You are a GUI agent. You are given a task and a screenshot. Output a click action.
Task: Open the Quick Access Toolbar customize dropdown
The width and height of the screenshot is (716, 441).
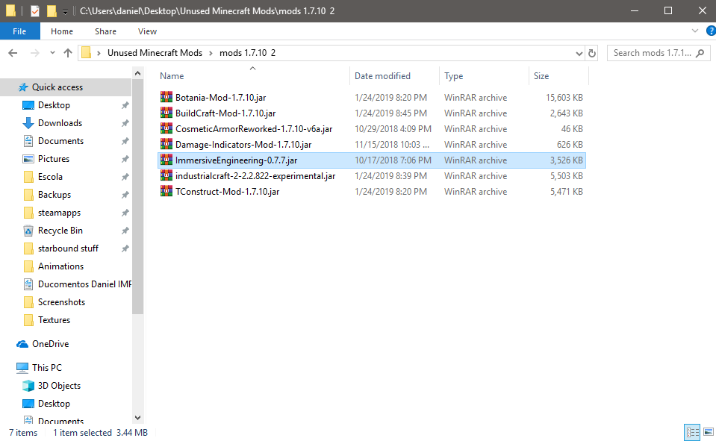click(65, 12)
